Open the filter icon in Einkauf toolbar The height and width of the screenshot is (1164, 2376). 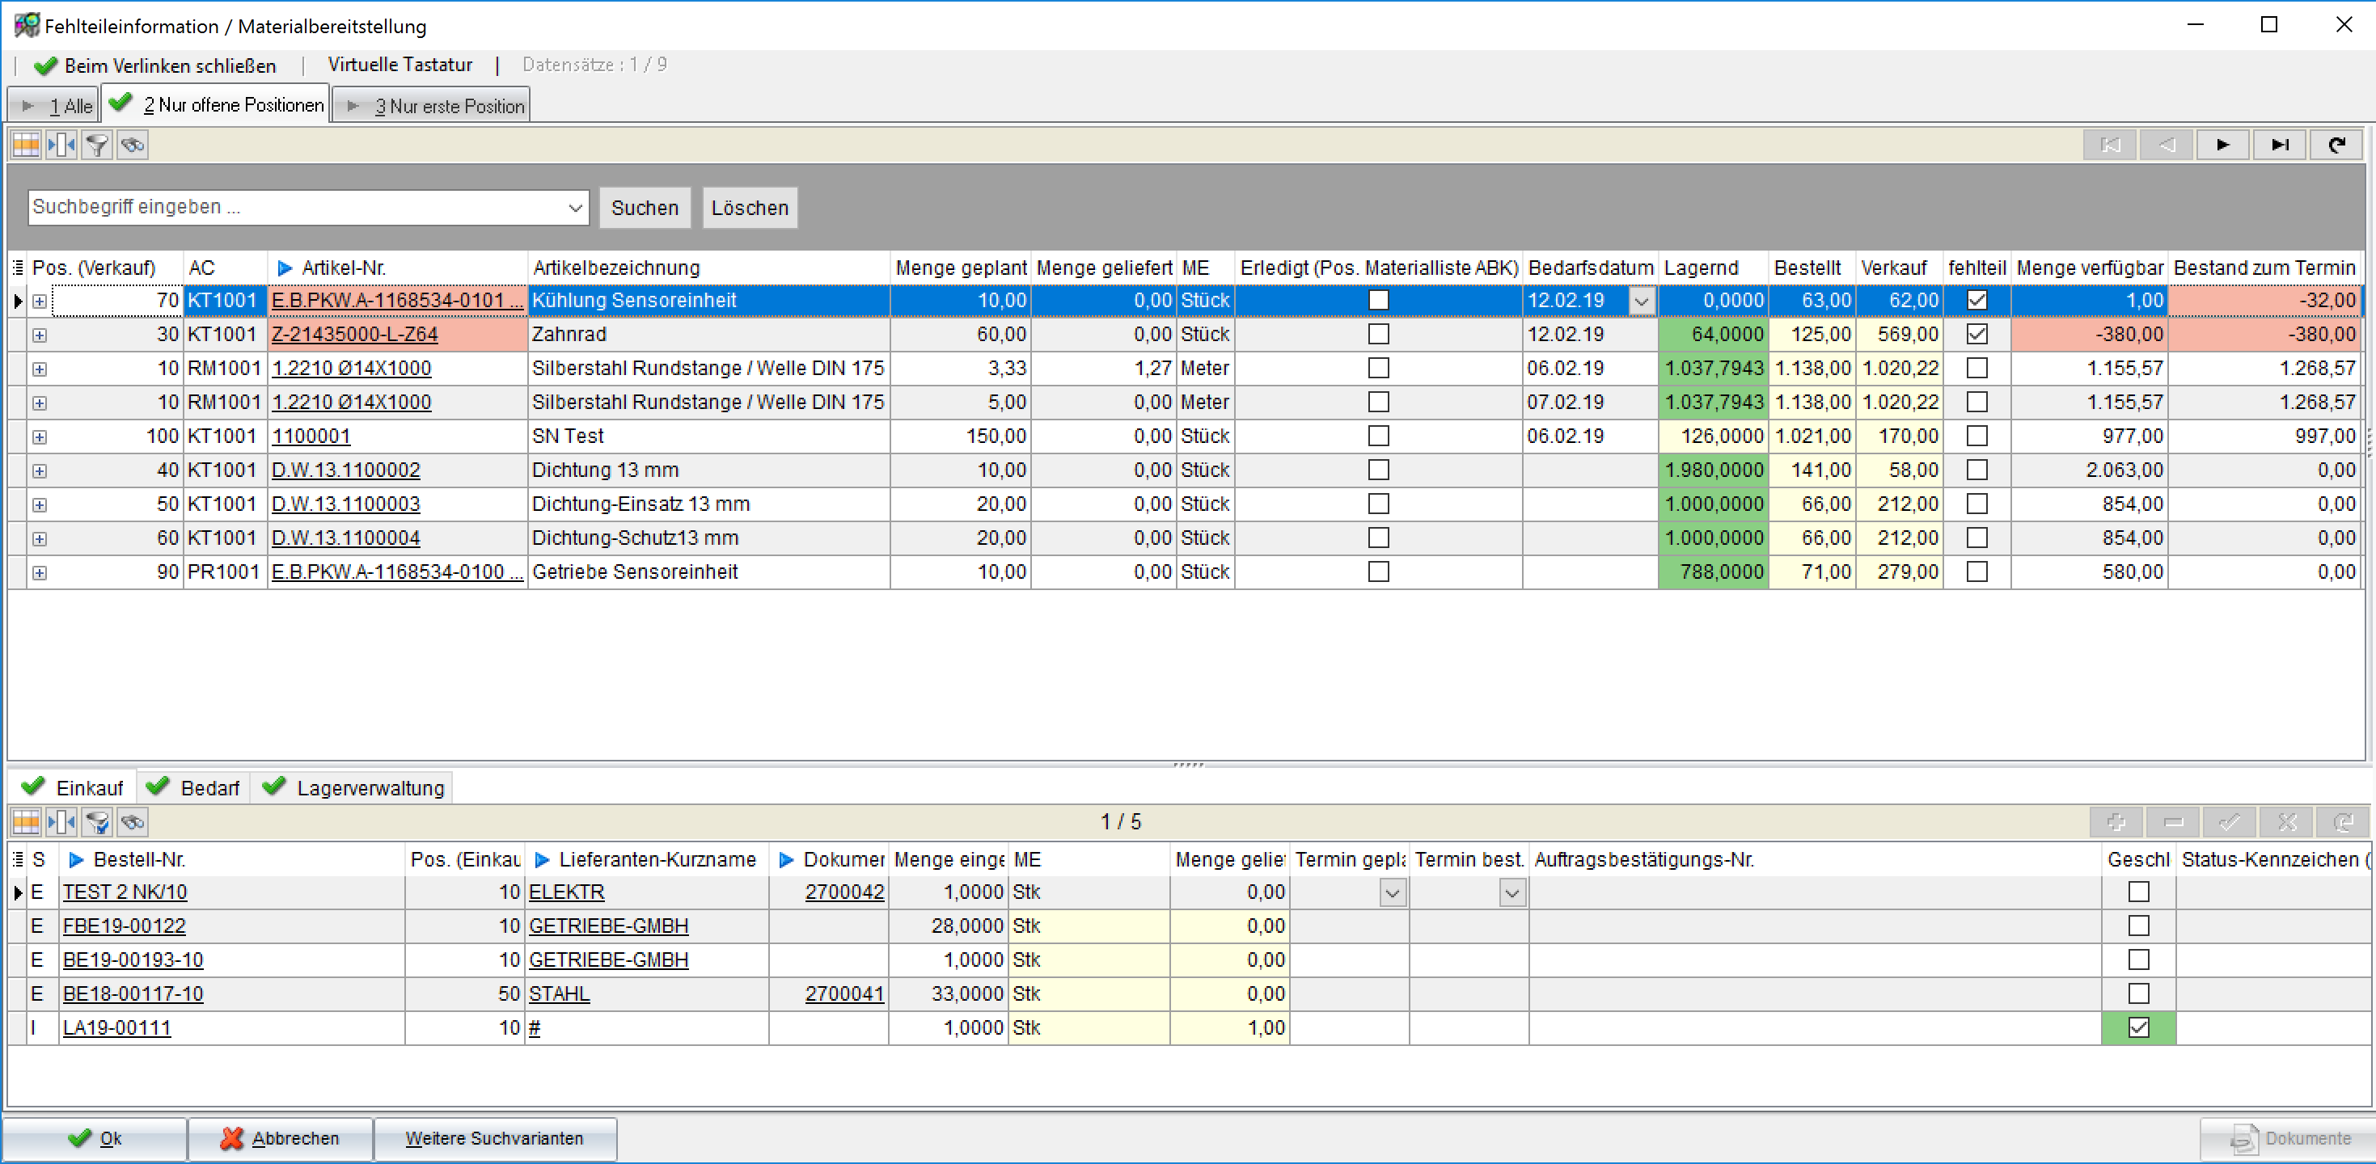point(97,821)
